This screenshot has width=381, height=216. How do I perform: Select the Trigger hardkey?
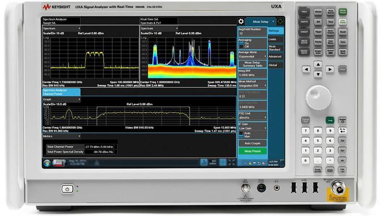coord(318,32)
